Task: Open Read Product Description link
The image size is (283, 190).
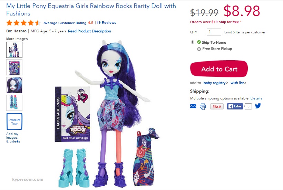Action: click(89, 31)
